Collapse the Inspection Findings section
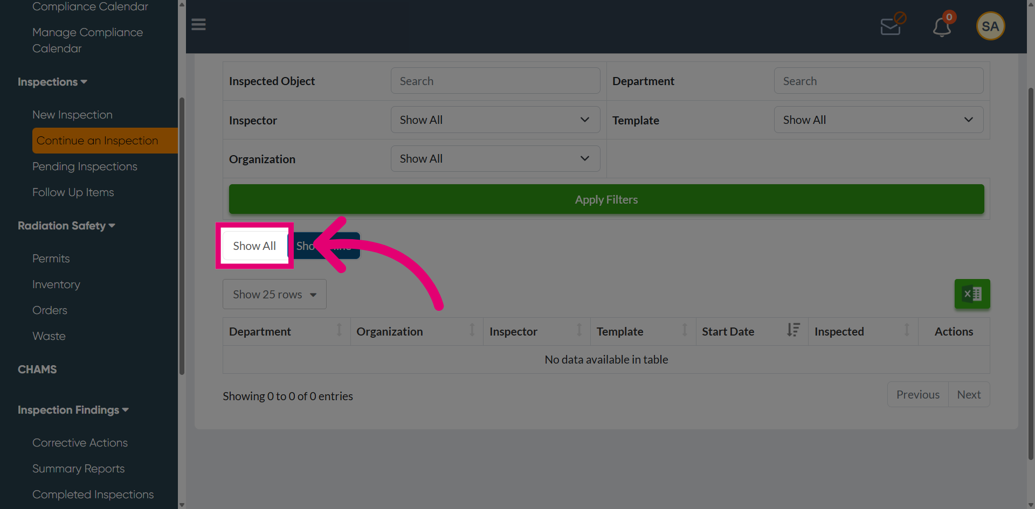Image resolution: width=1035 pixels, height=509 pixels. (x=73, y=410)
